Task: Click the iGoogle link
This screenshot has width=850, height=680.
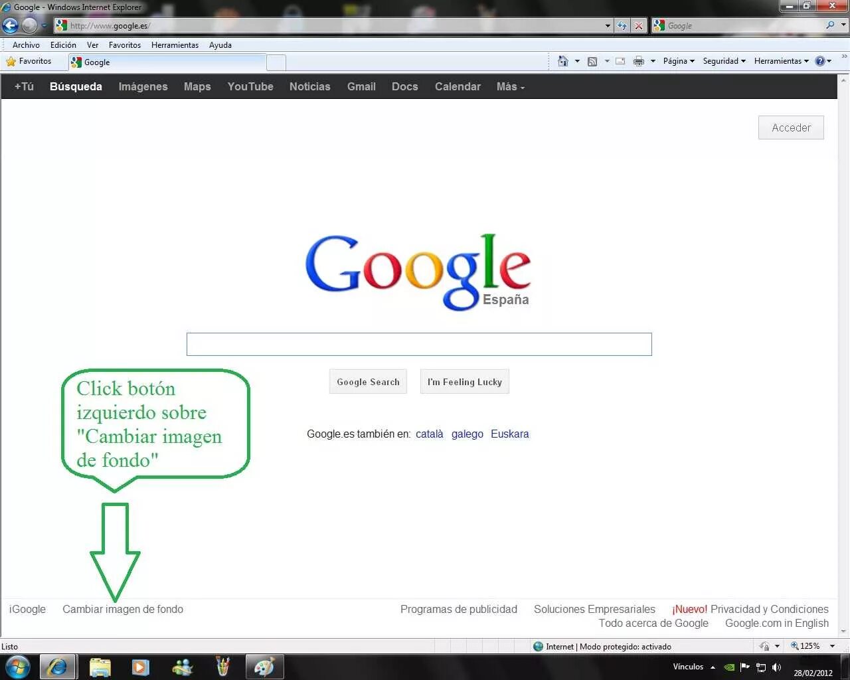Action: pyautogui.click(x=27, y=609)
